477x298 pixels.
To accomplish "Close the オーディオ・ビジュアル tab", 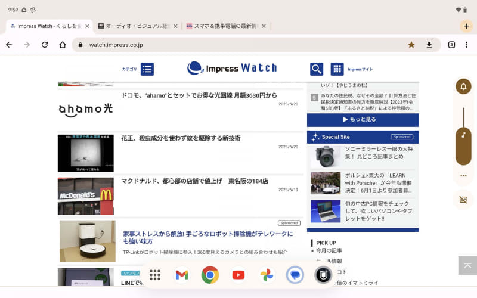I will point(175,26).
